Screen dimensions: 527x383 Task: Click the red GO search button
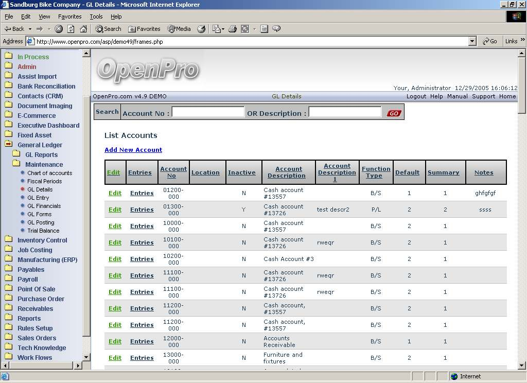[x=394, y=113]
